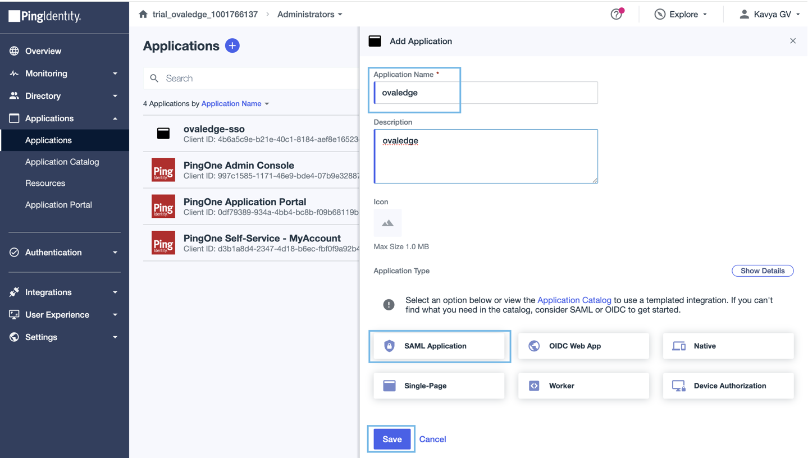Open Applications submenu item
The image size is (808, 458).
pos(65,140)
